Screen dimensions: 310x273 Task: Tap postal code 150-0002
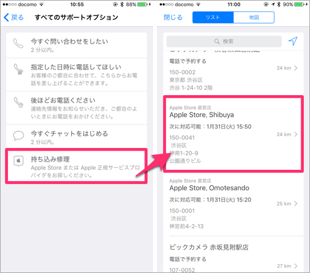[182, 72]
